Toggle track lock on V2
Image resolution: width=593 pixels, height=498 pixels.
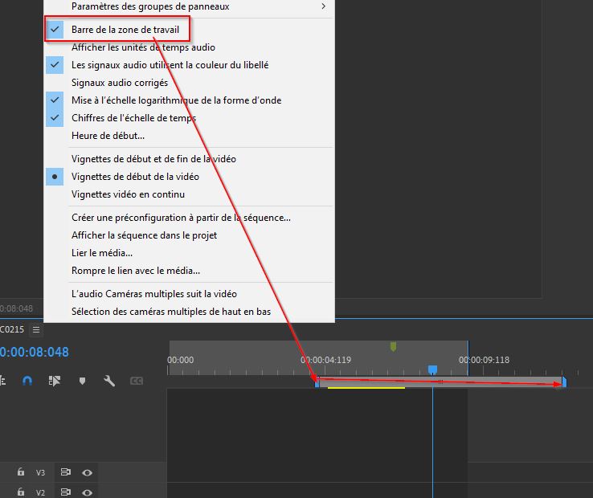point(21,492)
